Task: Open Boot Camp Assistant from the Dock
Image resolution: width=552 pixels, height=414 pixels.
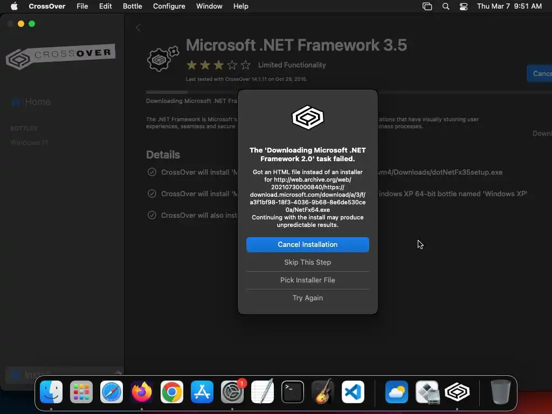Action: [427, 392]
